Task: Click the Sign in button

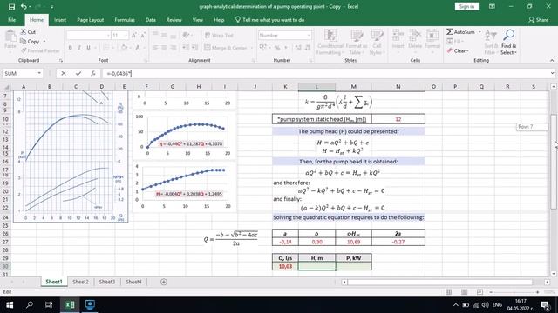Action: (x=466, y=6)
